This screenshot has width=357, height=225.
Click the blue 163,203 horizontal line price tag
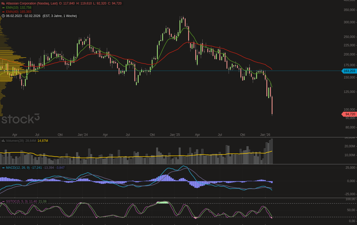(349, 71)
